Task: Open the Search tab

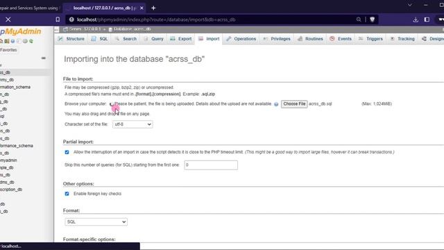Action: (x=126, y=39)
